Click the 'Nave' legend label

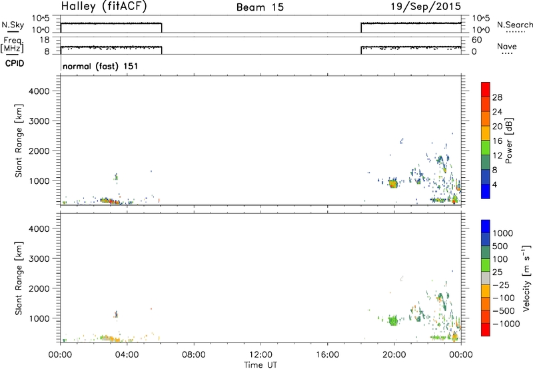(507, 46)
